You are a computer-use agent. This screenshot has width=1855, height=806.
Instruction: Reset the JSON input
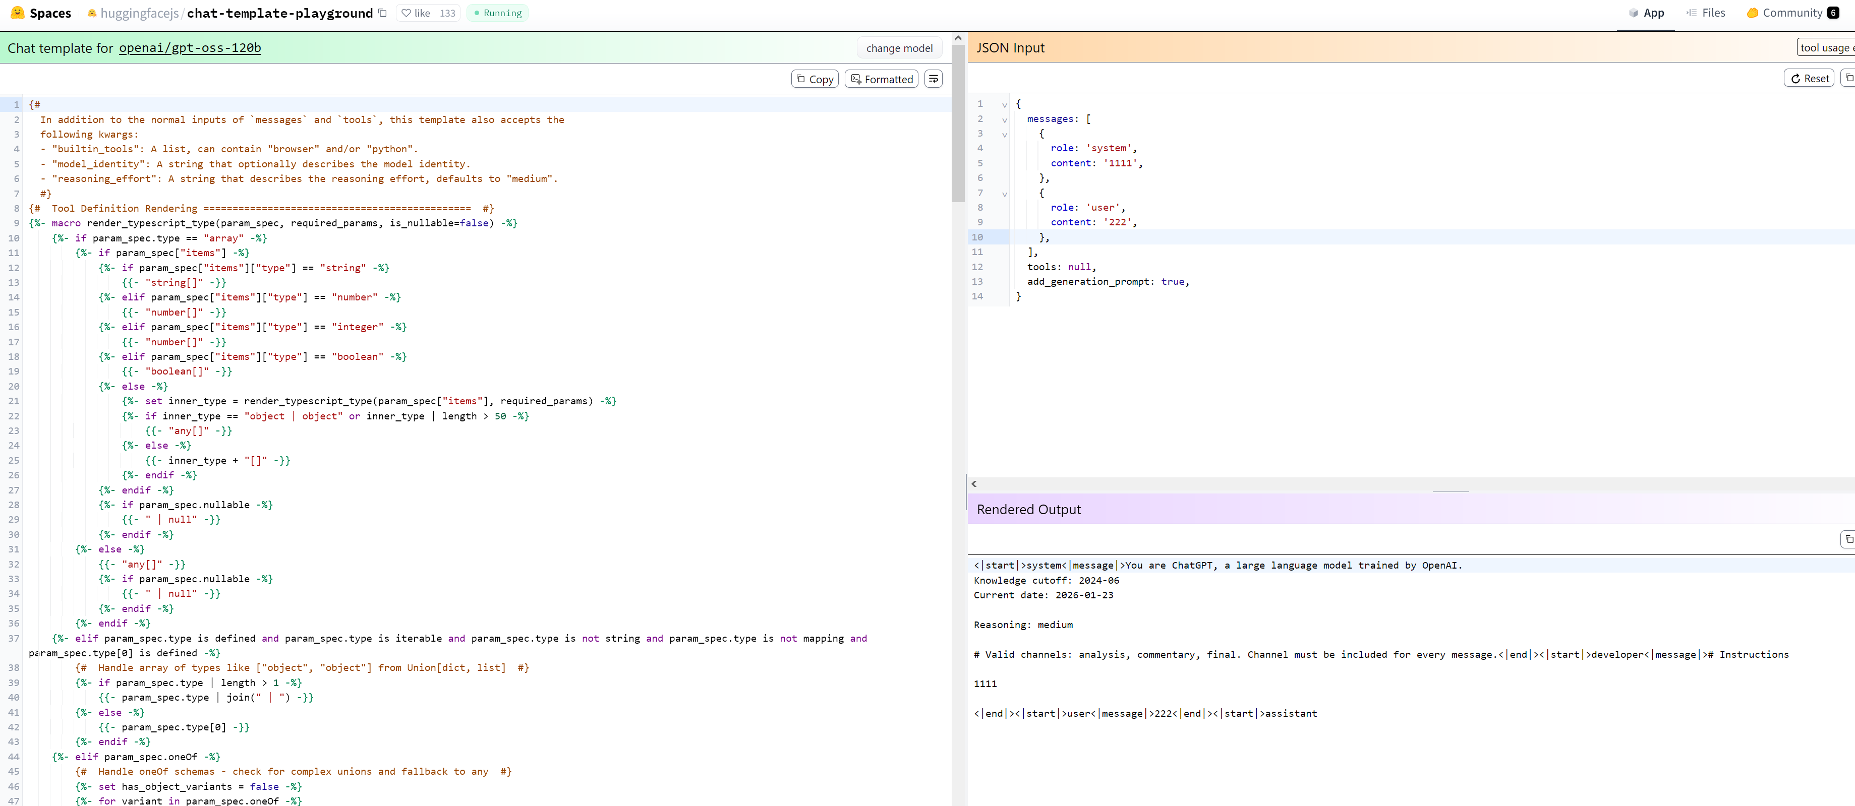pos(1809,79)
